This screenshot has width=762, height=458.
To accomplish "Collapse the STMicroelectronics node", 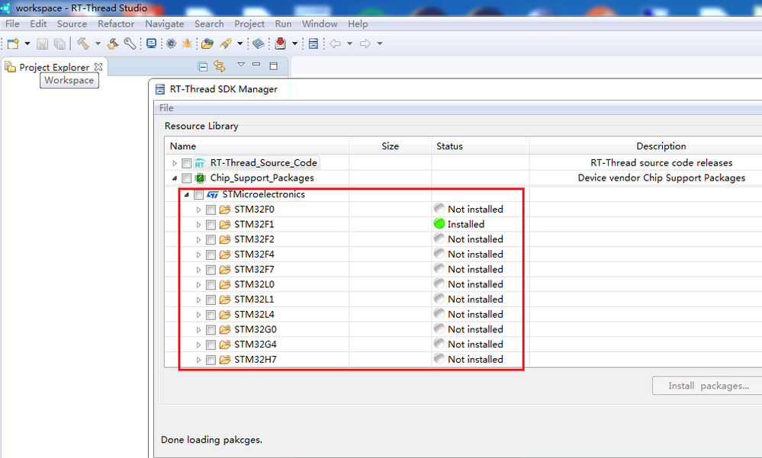I will pyautogui.click(x=186, y=194).
